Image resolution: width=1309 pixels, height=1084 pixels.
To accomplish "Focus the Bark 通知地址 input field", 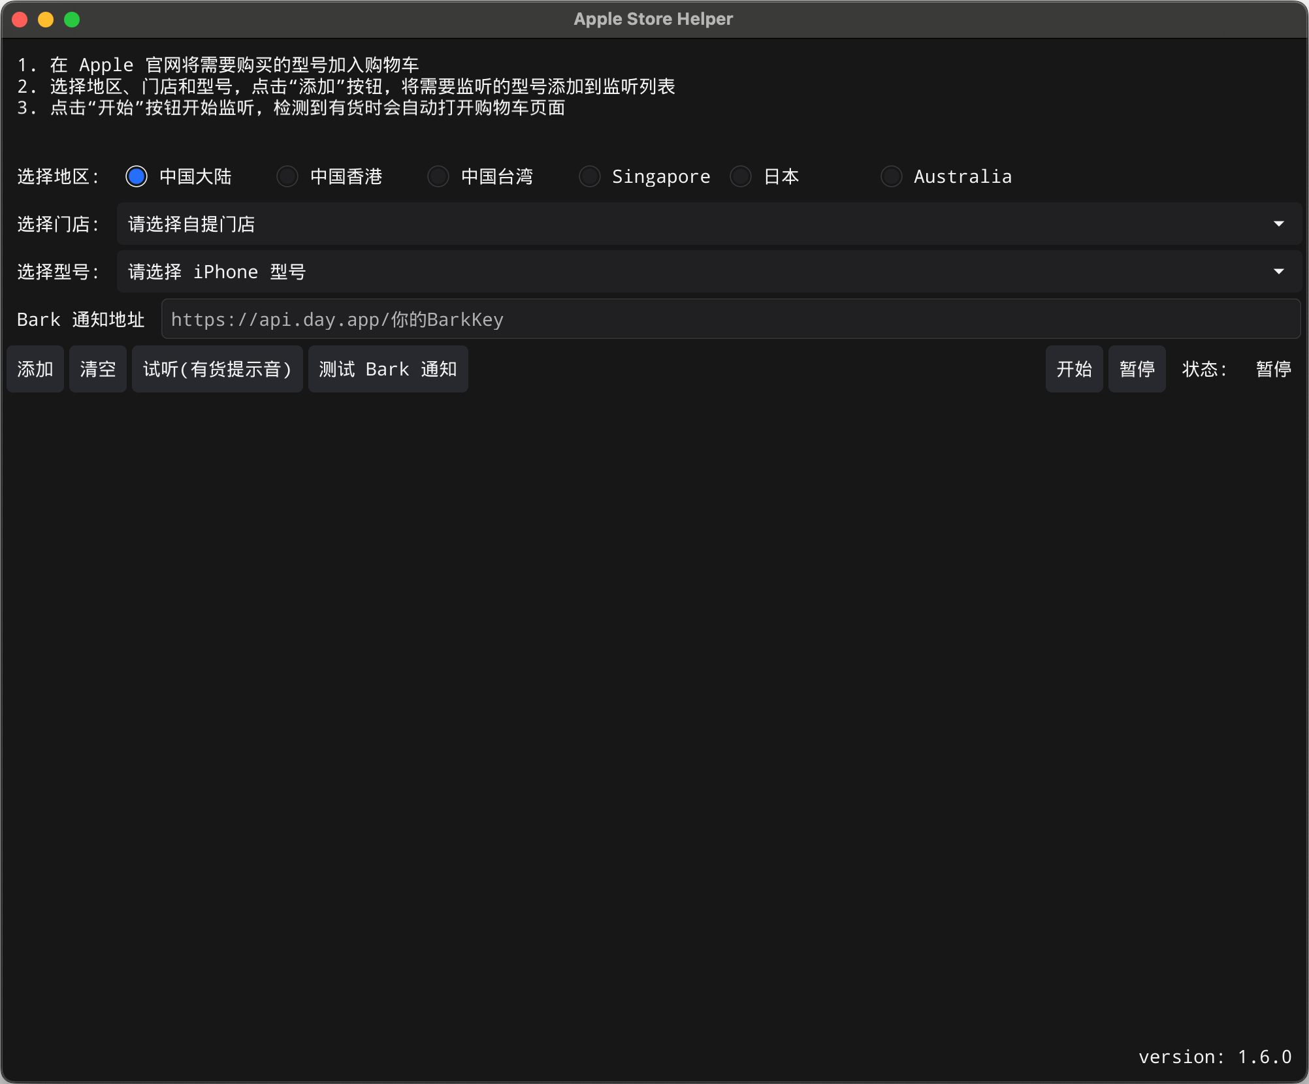I will coord(731,319).
